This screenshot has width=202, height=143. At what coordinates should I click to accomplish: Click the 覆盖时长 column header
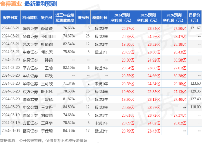click(100, 18)
